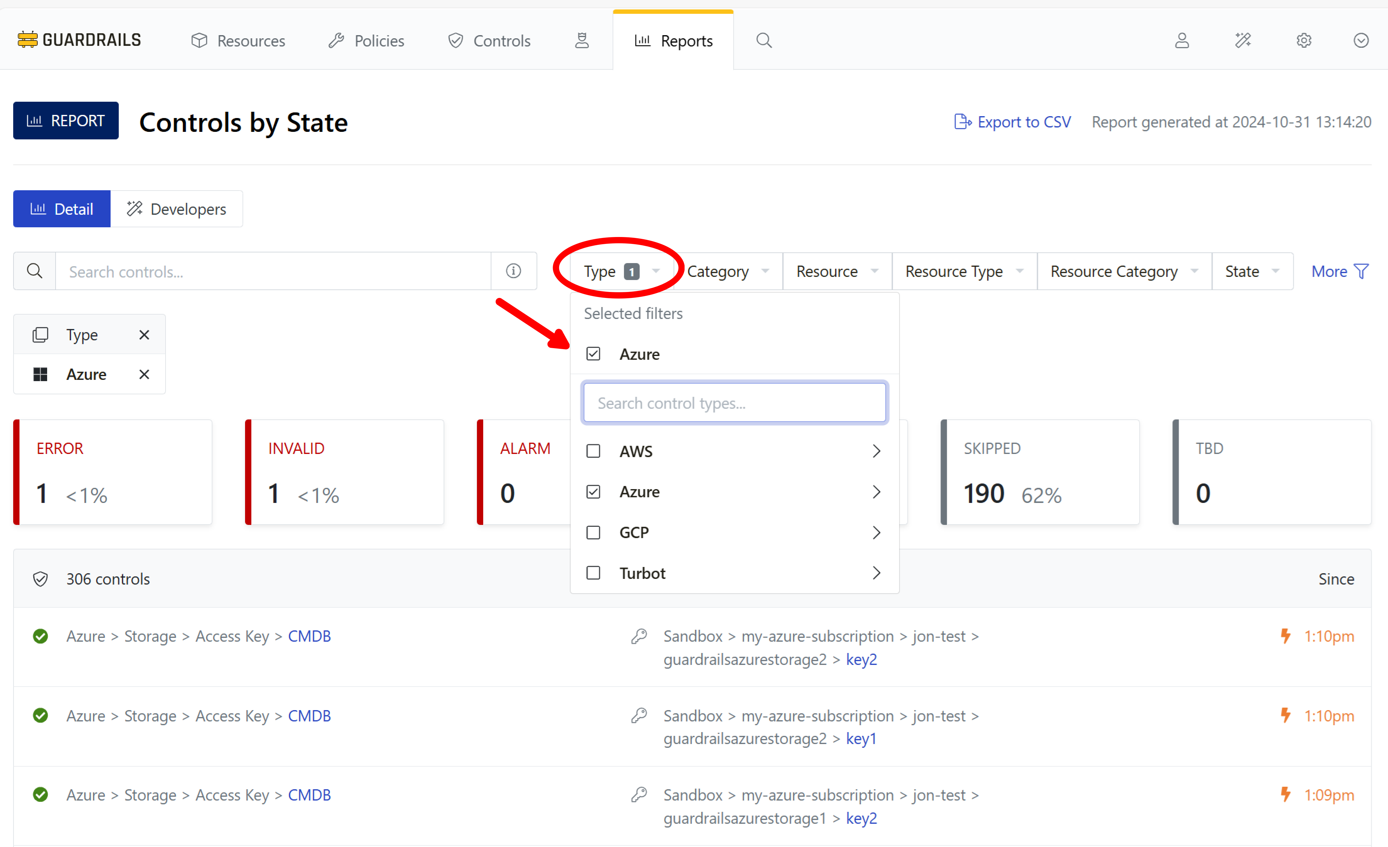Tick the Turbot control type checkbox
This screenshot has width=1388, height=847.
(593, 573)
